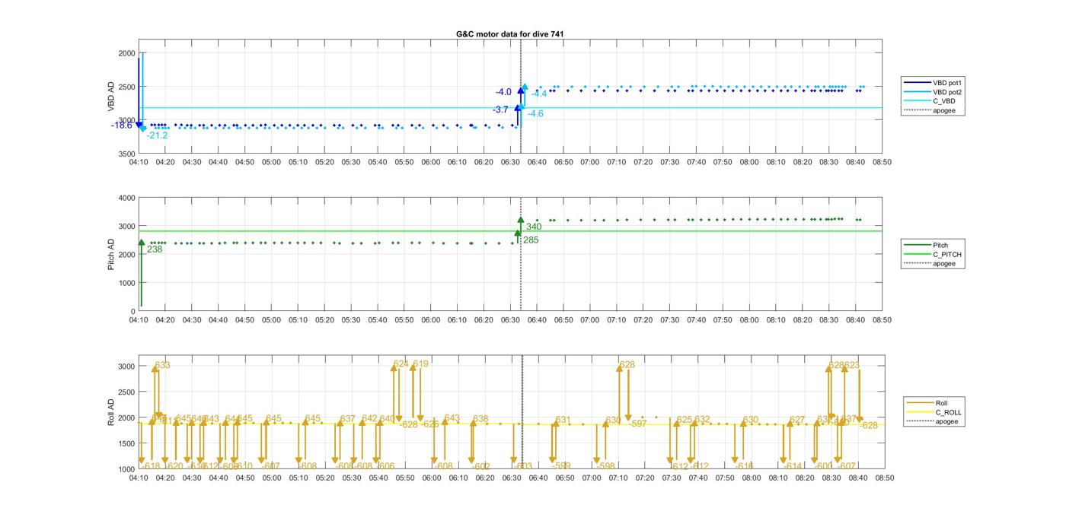1066x527 pixels.
Task: Click the "238" pitch data label
Action: pyautogui.click(x=154, y=249)
